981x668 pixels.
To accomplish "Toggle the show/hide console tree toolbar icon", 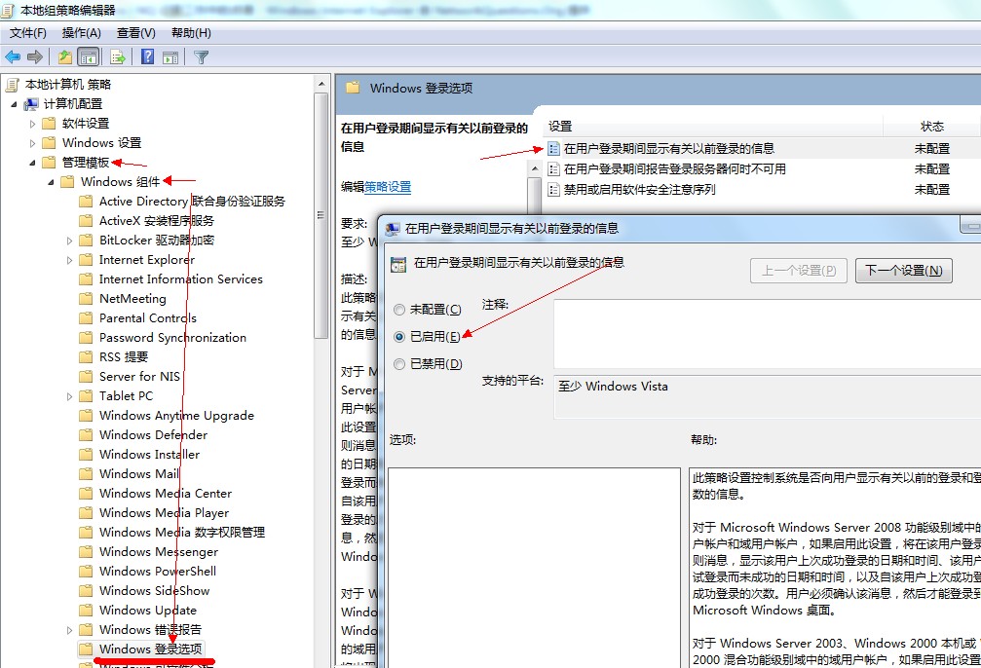I will click(89, 57).
